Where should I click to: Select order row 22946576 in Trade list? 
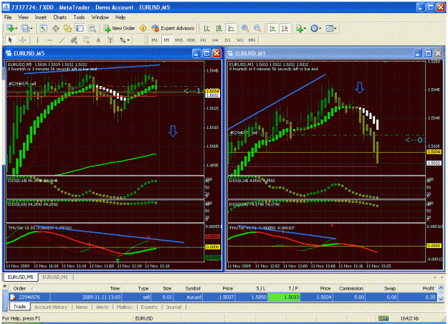224,297
